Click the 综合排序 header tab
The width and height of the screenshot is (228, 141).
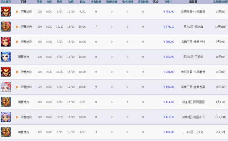[x=6, y=2]
